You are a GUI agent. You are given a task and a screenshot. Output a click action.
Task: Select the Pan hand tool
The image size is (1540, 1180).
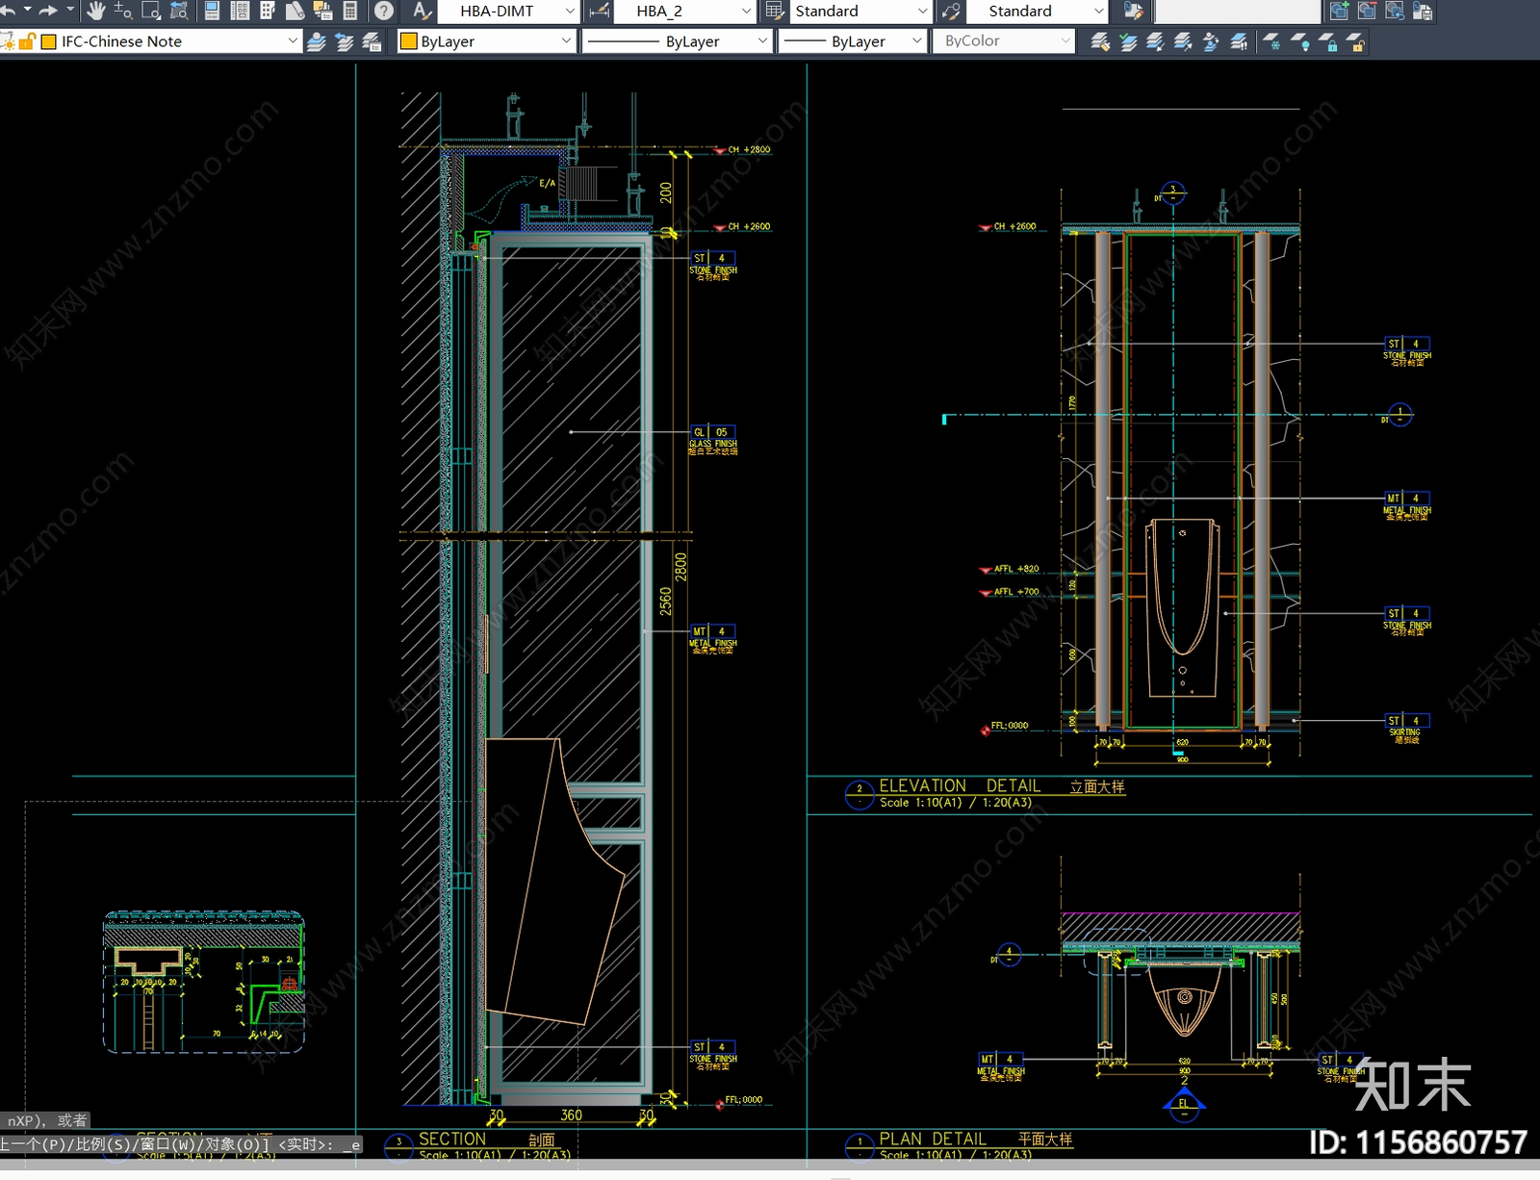96,11
